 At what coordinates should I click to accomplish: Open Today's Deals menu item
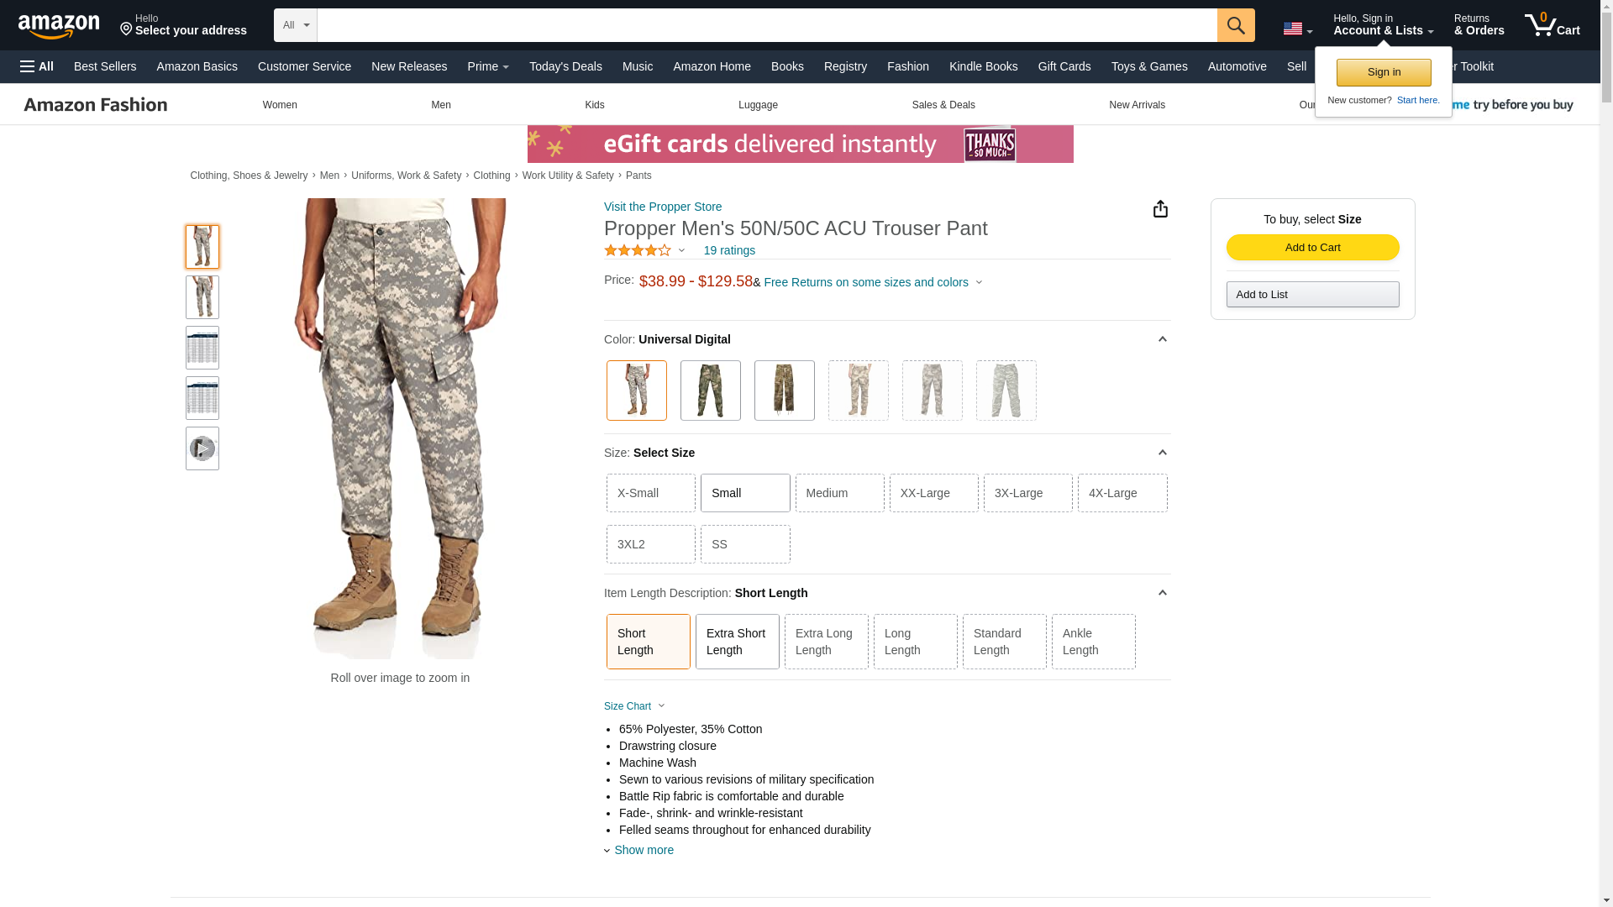click(x=565, y=66)
